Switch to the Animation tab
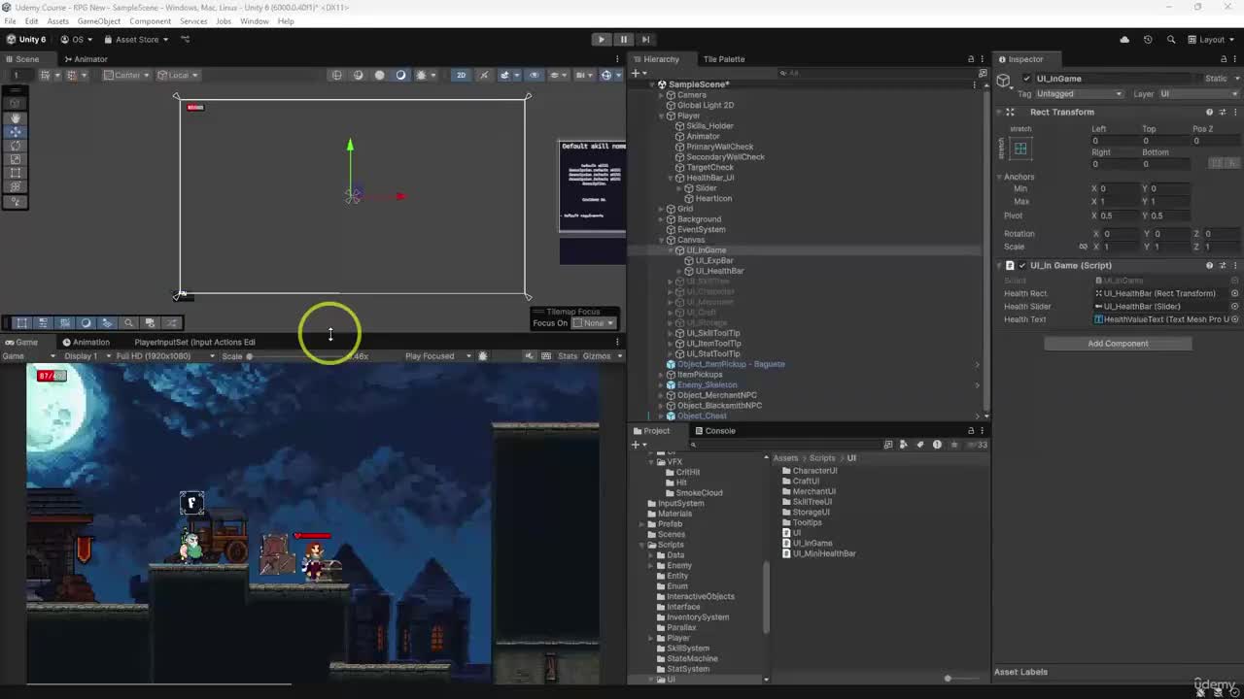This screenshot has height=699, width=1244. pos(86,342)
